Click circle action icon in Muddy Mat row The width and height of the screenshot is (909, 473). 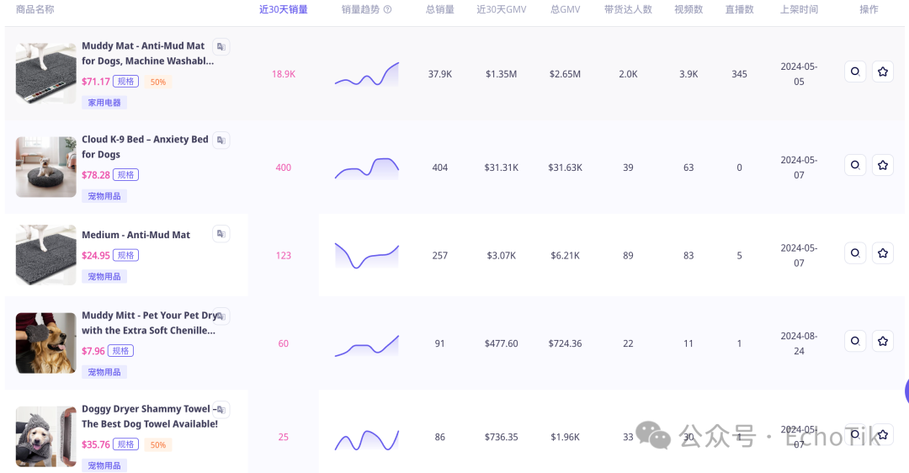855,72
